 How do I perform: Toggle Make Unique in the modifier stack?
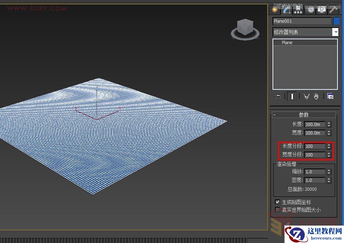tap(306, 96)
